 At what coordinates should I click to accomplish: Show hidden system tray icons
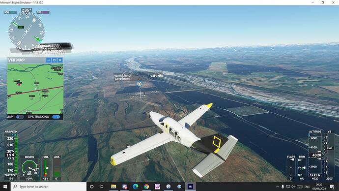tap(278, 187)
